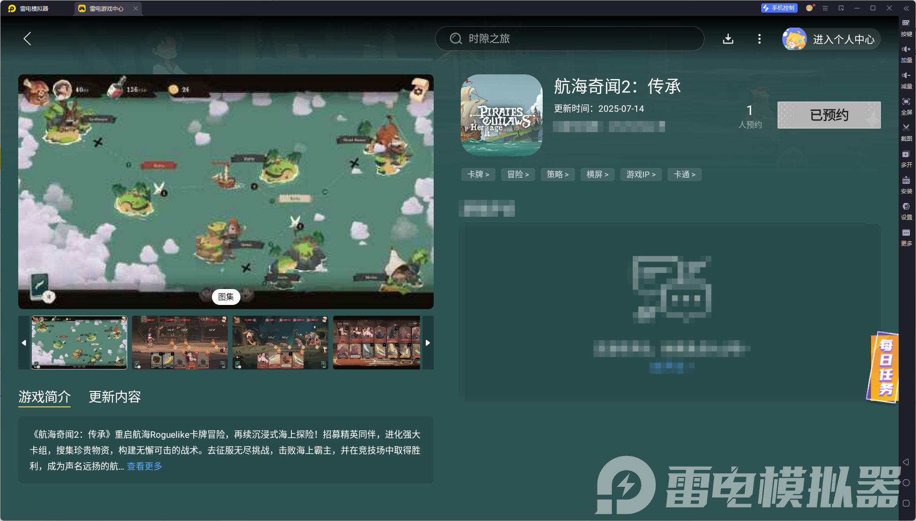Screen dimensions: 916x521
Task: Click the back arrow at top left
Action: [x=27, y=39]
